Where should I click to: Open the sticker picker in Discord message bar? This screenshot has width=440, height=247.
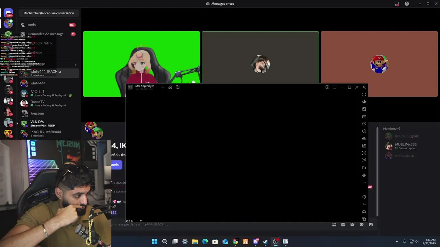coord(352,224)
